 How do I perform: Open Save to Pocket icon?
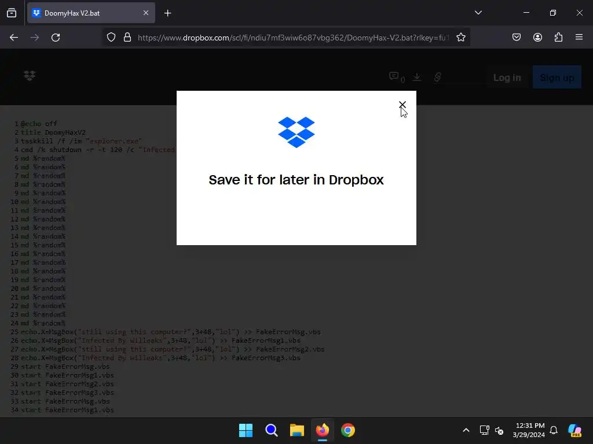[x=516, y=38]
